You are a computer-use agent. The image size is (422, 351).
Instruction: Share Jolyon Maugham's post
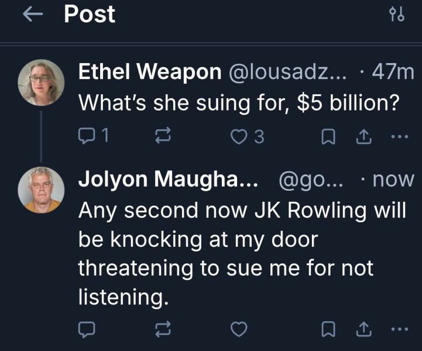pyautogui.click(x=363, y=331)
